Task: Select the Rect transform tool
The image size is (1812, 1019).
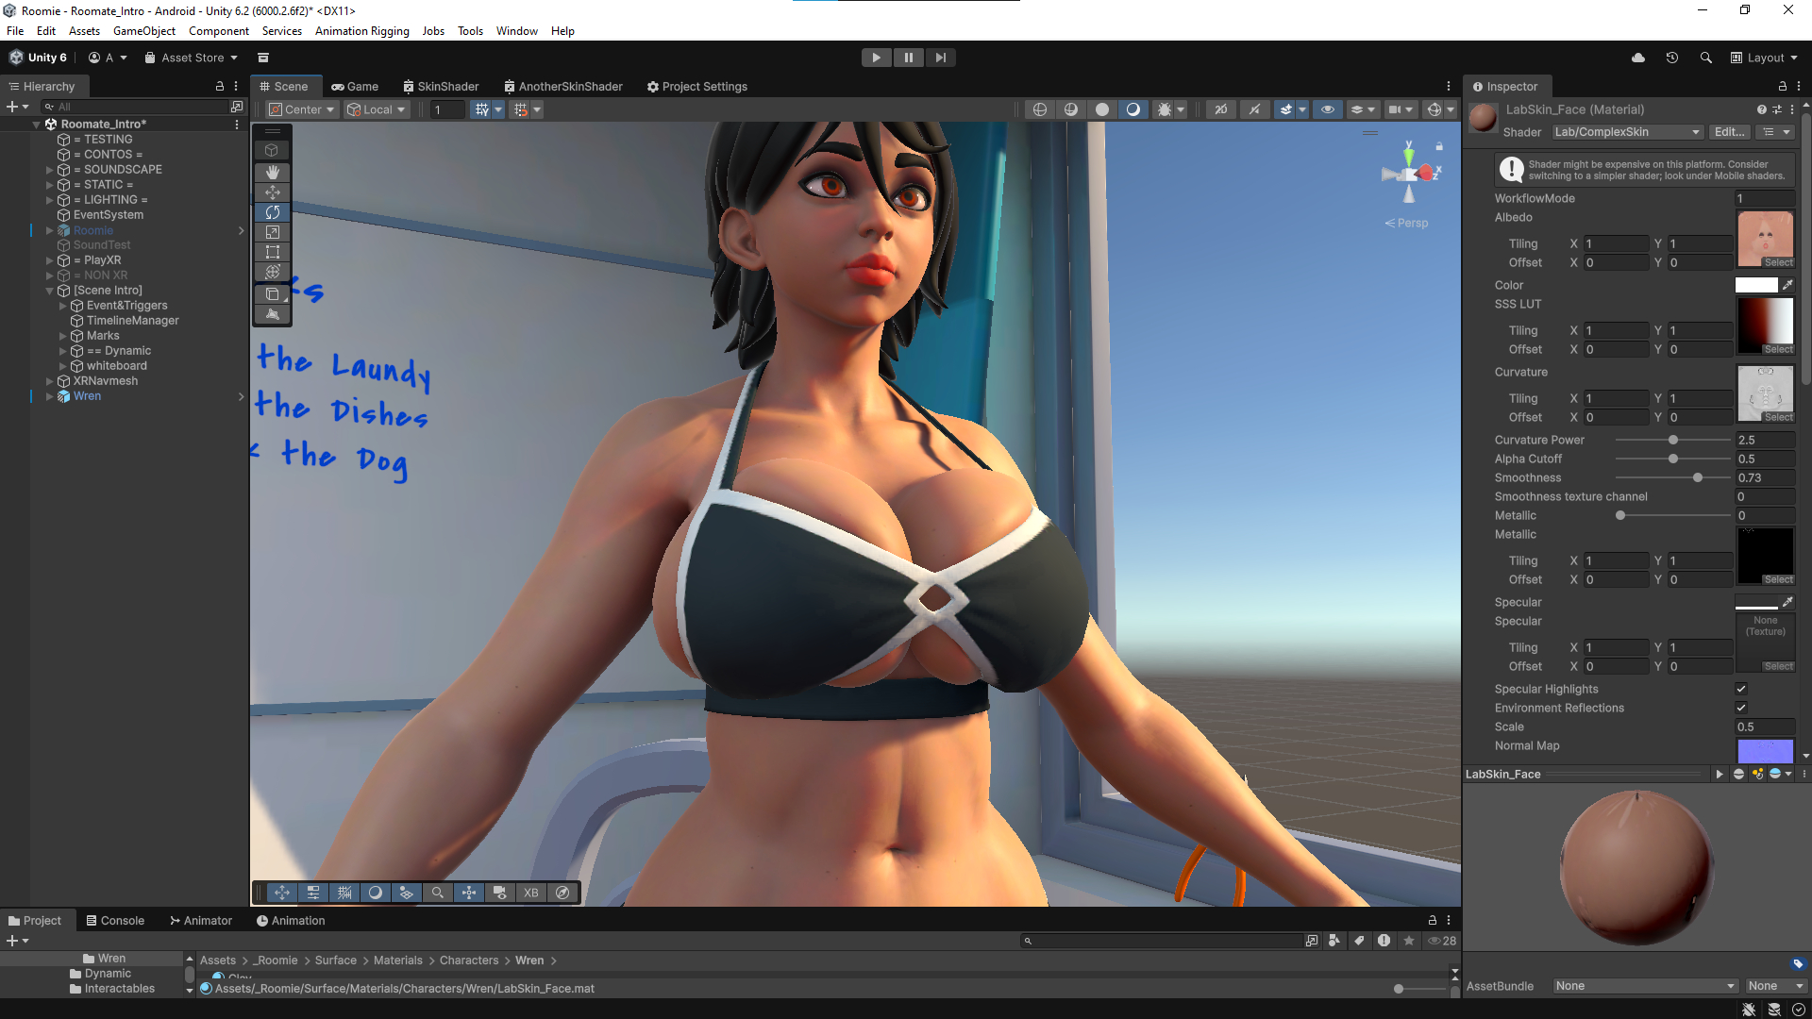Action: [x=272, y=252]
